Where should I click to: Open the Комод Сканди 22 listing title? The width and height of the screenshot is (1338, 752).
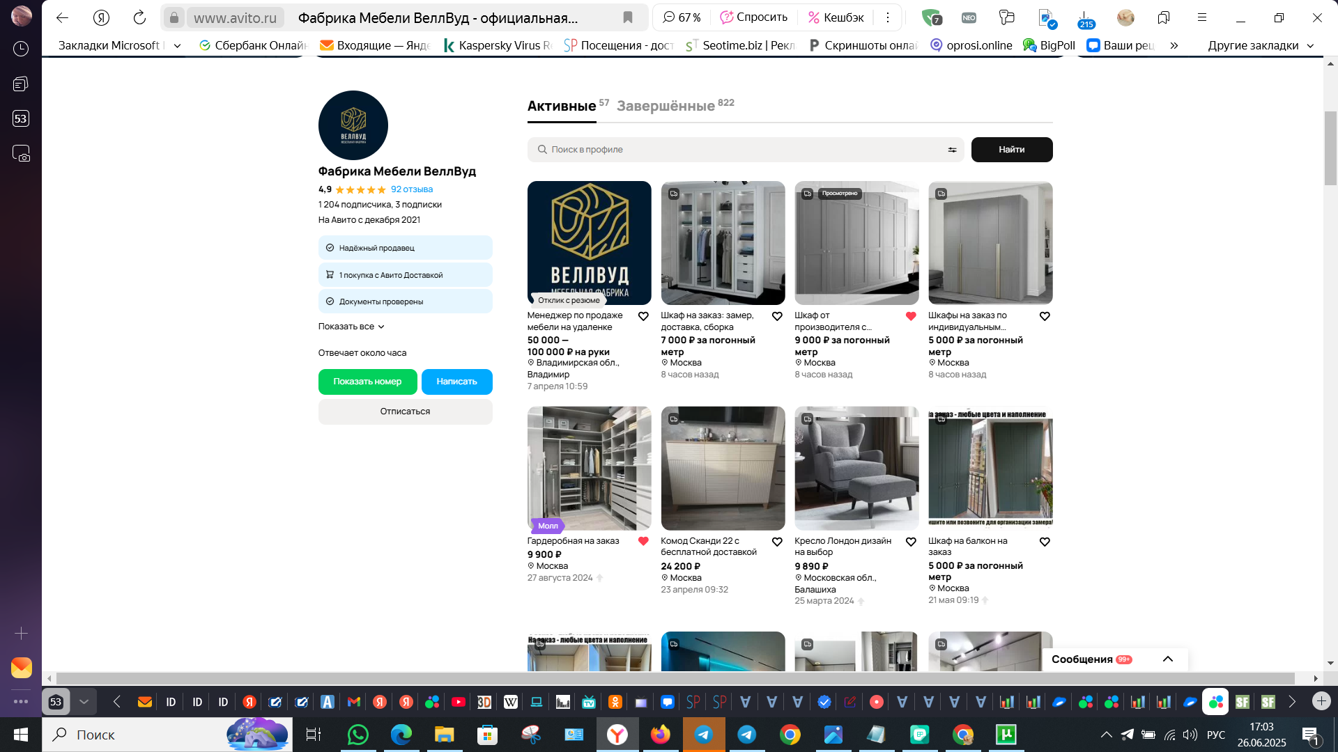pos(709,547)
